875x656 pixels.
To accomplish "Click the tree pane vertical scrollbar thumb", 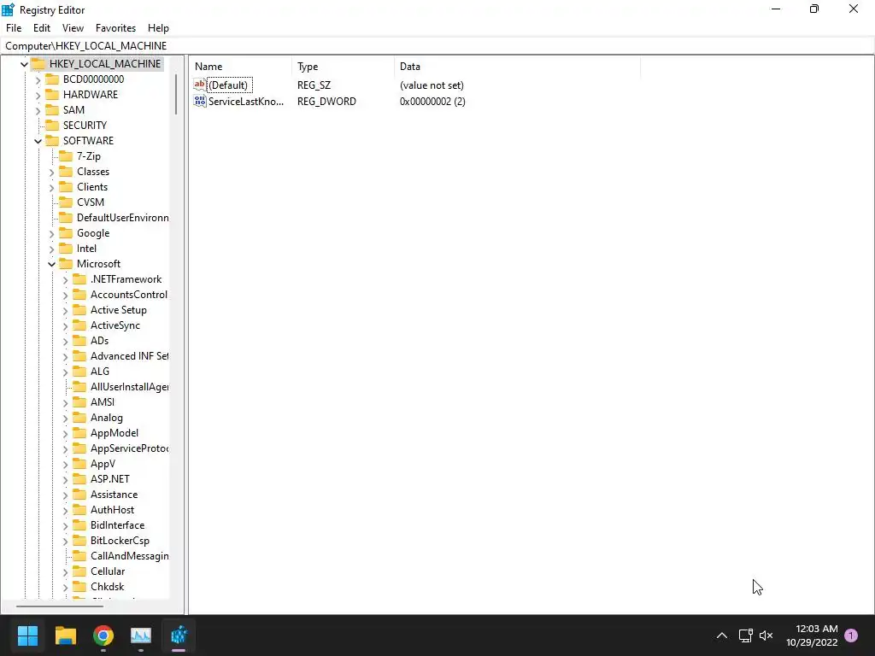I will tap(175, 94).
